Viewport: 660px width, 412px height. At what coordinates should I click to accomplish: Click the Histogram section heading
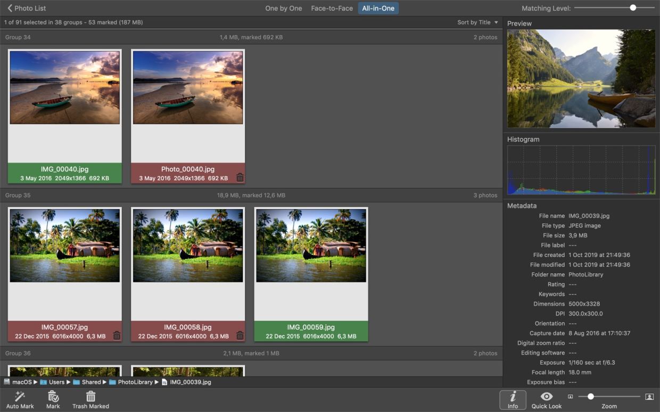[523, 139]
